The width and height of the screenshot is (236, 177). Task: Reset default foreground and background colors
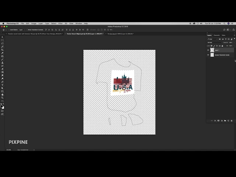click(x=1, y=104)
